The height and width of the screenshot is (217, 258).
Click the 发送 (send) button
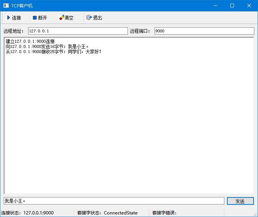point(240,201)
